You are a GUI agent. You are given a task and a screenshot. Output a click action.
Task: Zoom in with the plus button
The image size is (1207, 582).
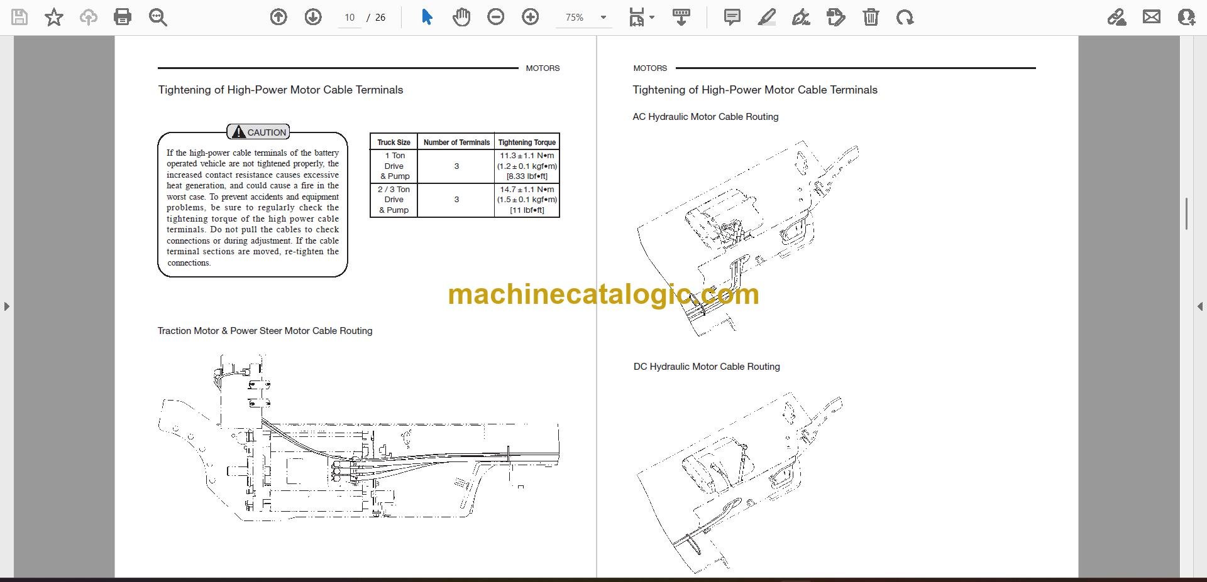[x=531, y=17]
